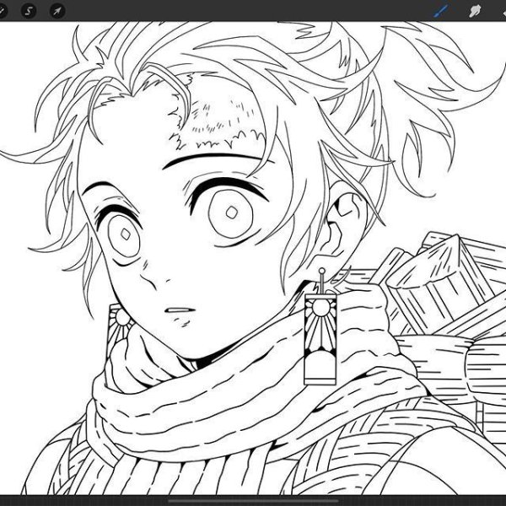Open the Selection tool (S icon)
The width and height of the screenshot is (506, 506).
30,11
